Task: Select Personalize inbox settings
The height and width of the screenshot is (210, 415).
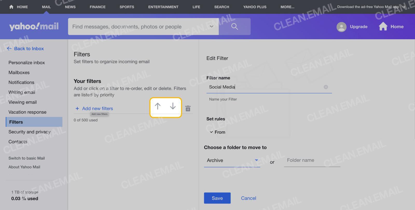Action: tap(27, 63)
